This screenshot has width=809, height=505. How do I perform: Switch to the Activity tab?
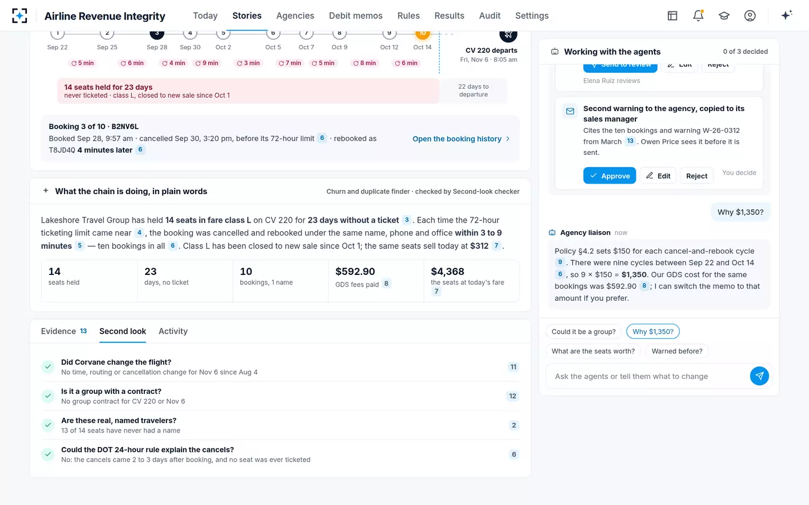[173, 331]
